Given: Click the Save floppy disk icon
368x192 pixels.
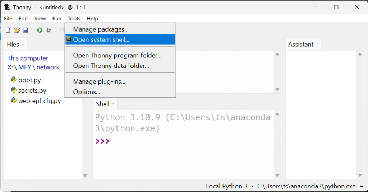Looking at the screenshot, I should [26, 30].
